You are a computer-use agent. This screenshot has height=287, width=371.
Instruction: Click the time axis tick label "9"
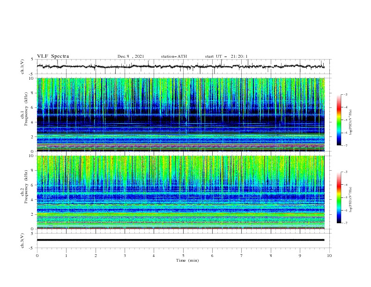[x=300, y=256]
